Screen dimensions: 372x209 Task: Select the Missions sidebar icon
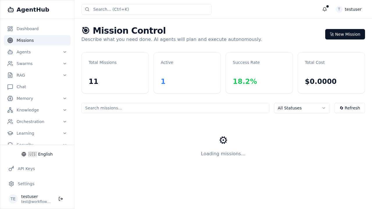point(10,40)
